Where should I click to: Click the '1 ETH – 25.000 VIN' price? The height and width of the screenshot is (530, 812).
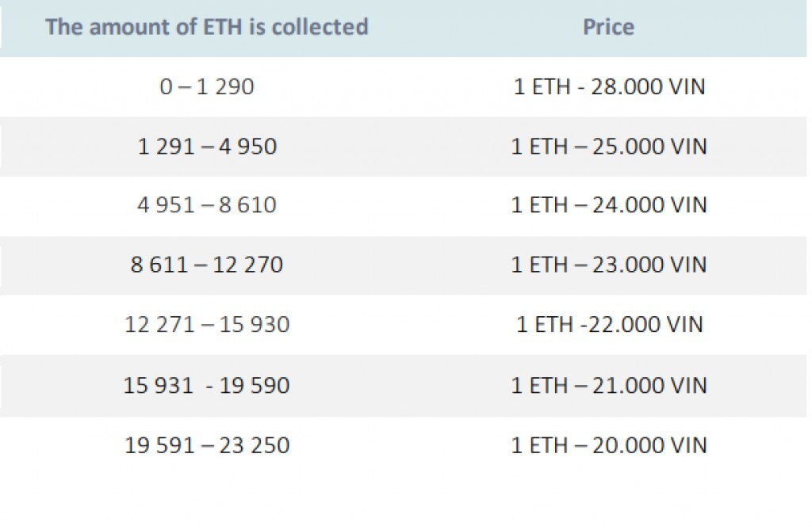608,147
